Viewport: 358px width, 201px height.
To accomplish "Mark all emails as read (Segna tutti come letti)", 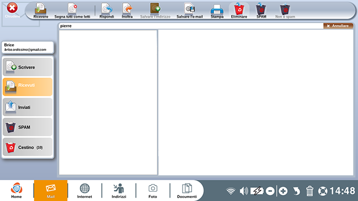I will click(x=72, y=10).
